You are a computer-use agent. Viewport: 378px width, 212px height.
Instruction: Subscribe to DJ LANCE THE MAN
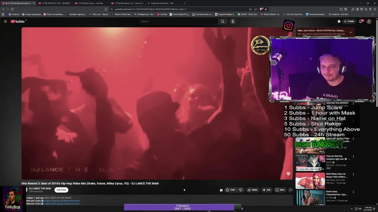pyautogui.click(x=61, y=190)
